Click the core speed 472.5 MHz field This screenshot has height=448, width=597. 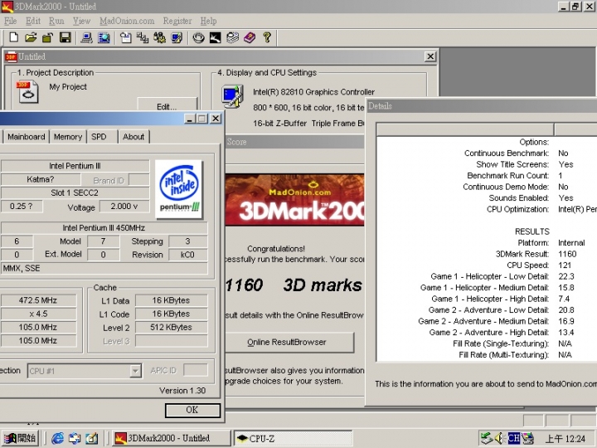pos(38,300)
